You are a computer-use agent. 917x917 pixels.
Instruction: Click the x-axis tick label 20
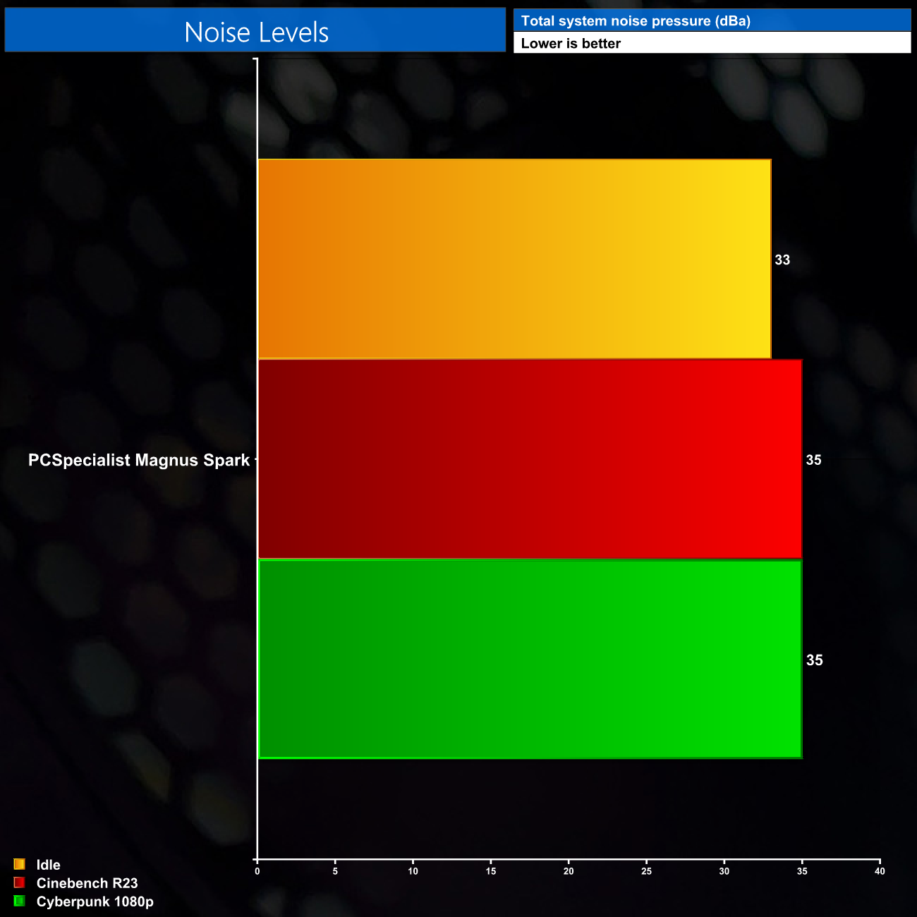pos(569,871)
